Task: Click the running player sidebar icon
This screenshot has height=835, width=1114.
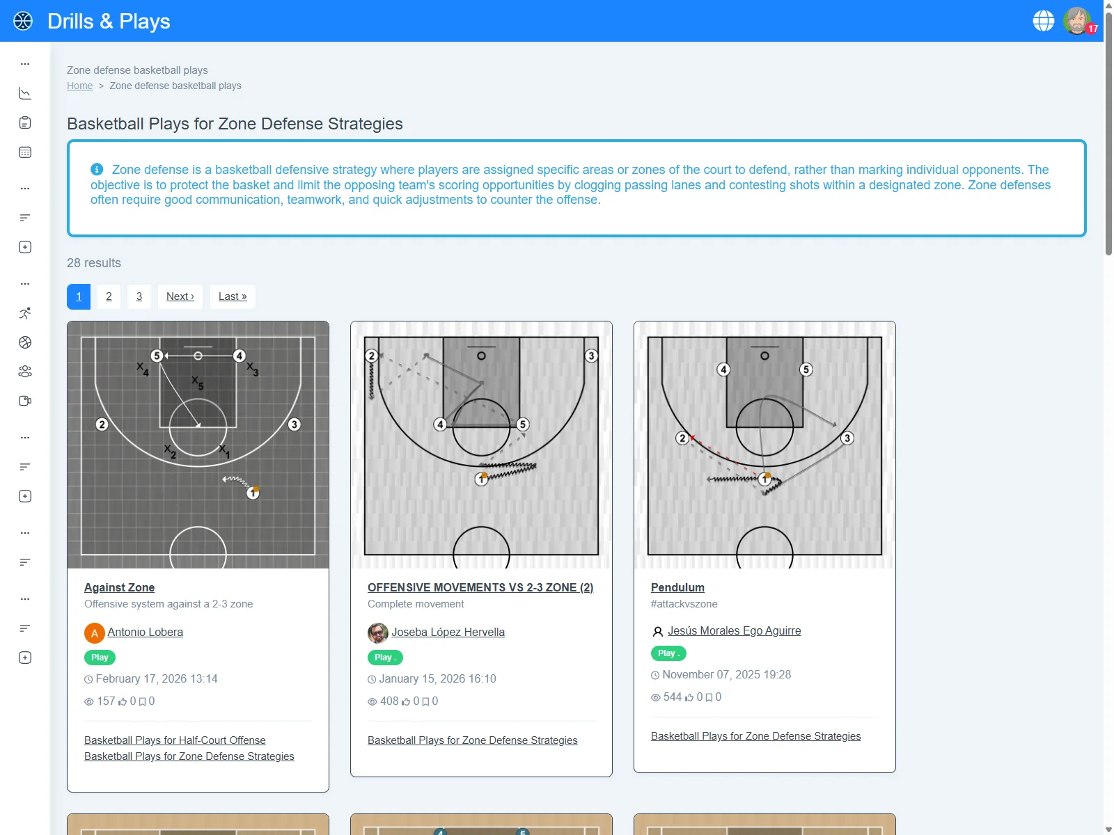Action: 25,313
